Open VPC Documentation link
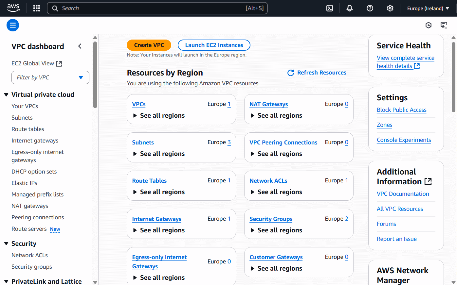Viewport: 457px width, 285px height. 403,194
